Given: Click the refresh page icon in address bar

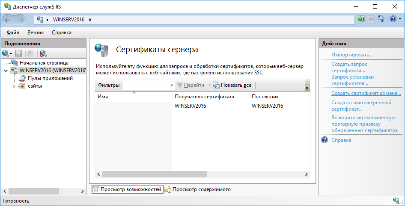Looking at the screenshot, I should pyautogui.click(x=361, y=19).
